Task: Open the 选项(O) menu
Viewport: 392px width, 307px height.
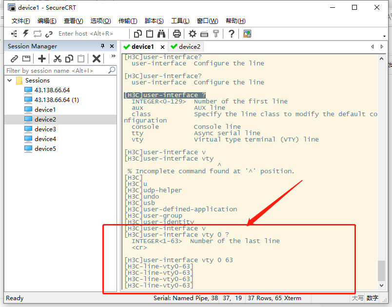Action: [x=100, y=21]
